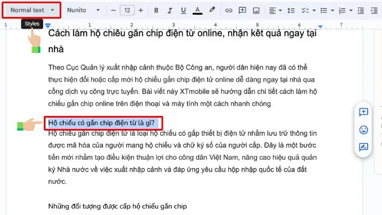382x215 pixels.
Task: Click the title's second line 'nhà'
Action: tap(56, 50)
